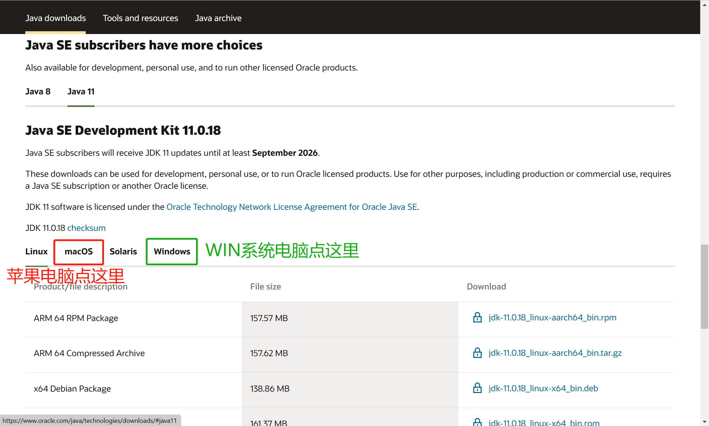Select the Java 11 tab
Image resolution: width=709 pixels, height=426 pixels.
click(81, 92)
